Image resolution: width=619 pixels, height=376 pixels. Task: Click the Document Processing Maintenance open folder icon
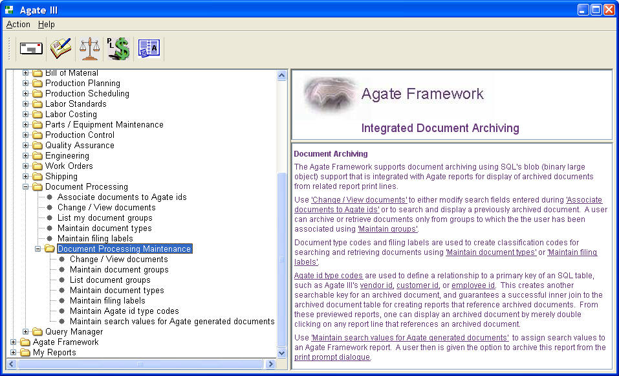50,249
